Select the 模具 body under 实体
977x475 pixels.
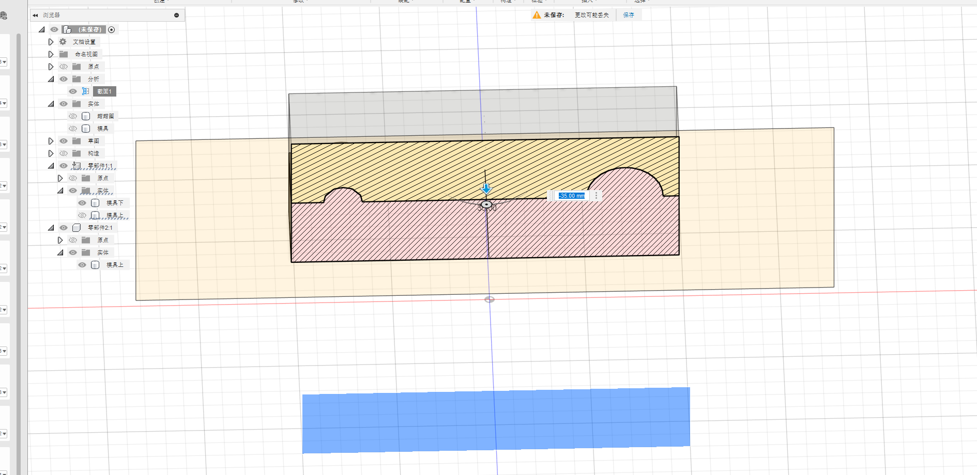(102, 129)
